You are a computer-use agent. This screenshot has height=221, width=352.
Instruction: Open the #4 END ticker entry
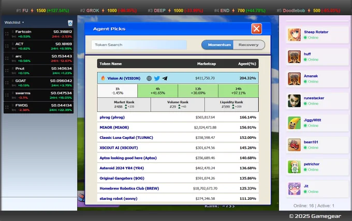(240, 10)
